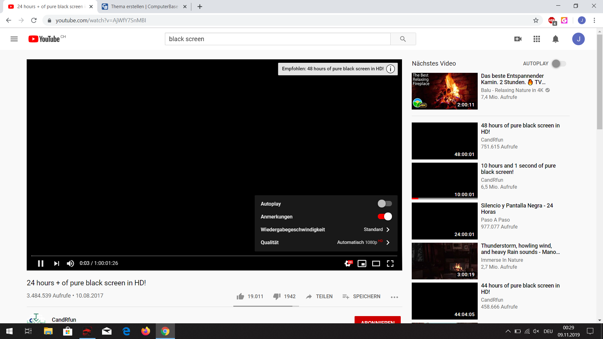Image resolution: width=603 pixels, height=339 pixels.
Task: Toggle sidebar AUTOPLAY switch
Action: point(559,63)
